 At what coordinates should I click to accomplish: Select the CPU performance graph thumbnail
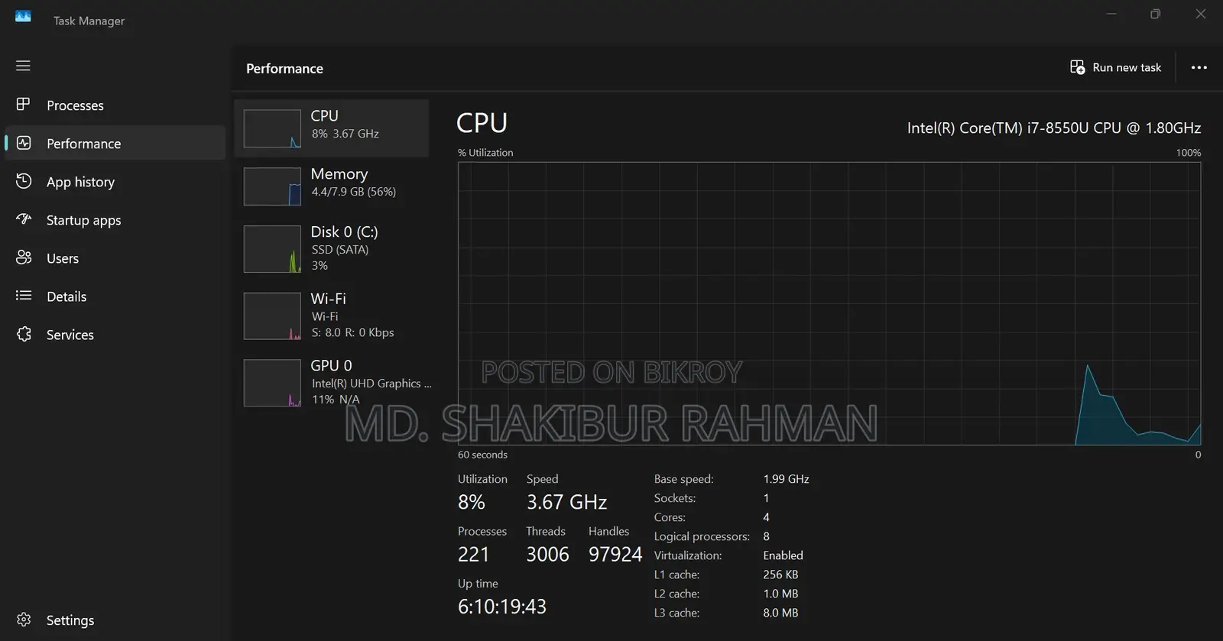click(272, 128)
